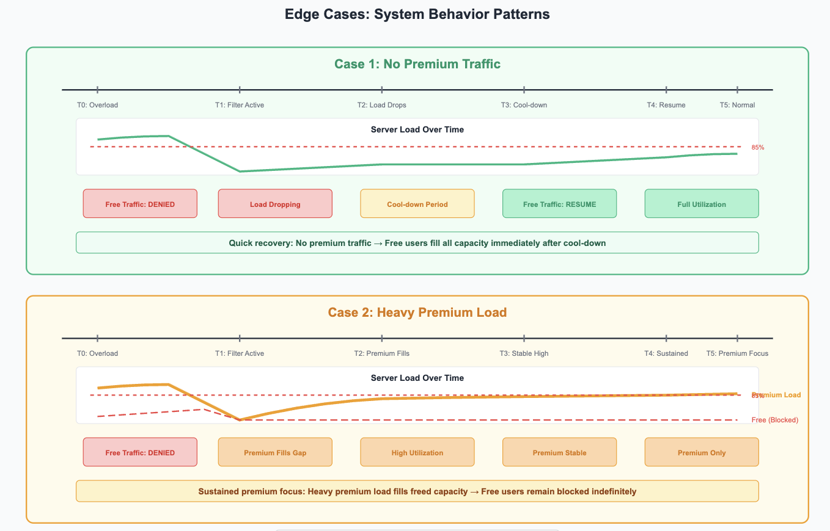The height and width of the screenshot is (531, 830).
Task: Click the 'High Utilization' box
Action: point(417,452)
